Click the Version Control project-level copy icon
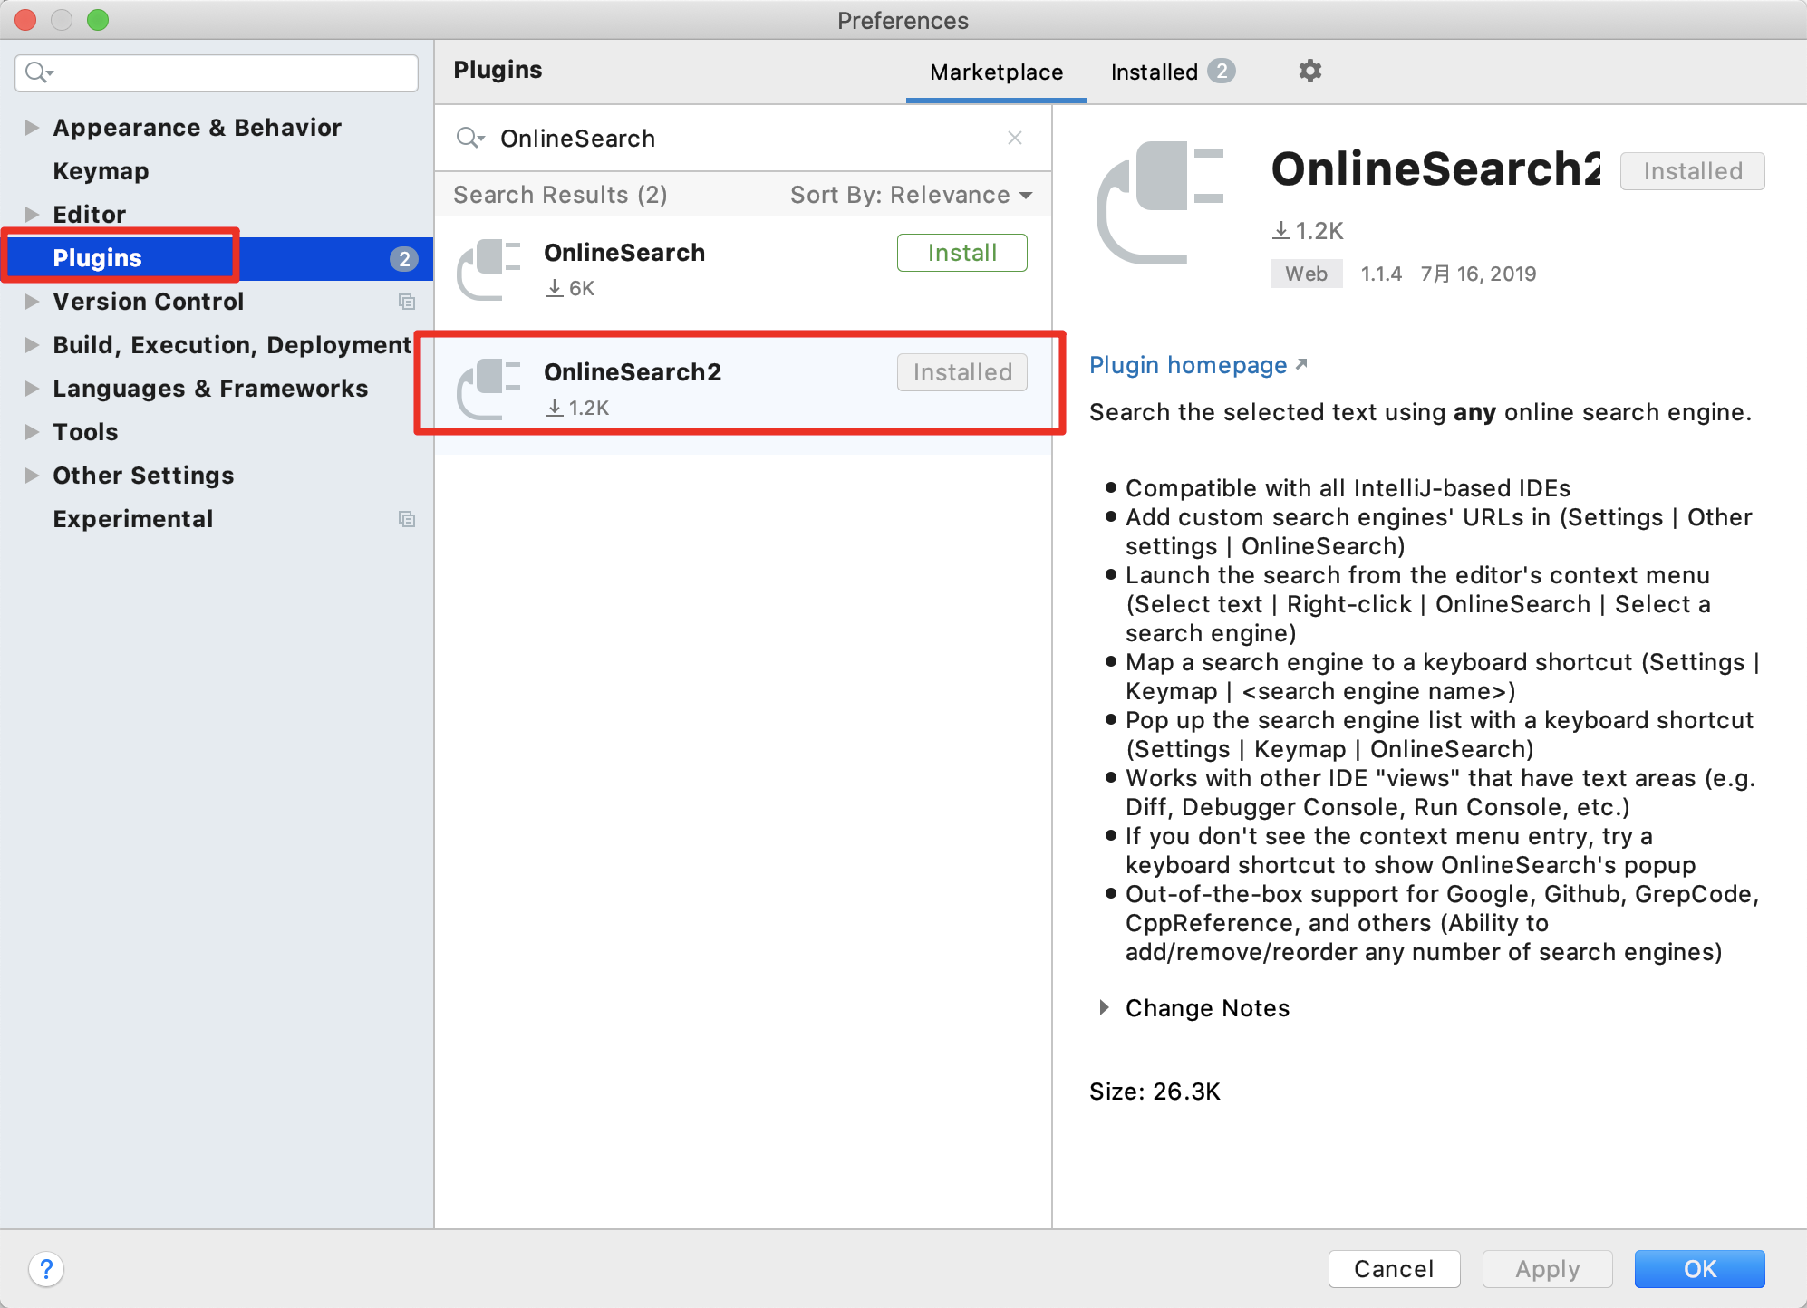The height and width of the screenshot is (1308, 1807). click(x=407, y=302)
